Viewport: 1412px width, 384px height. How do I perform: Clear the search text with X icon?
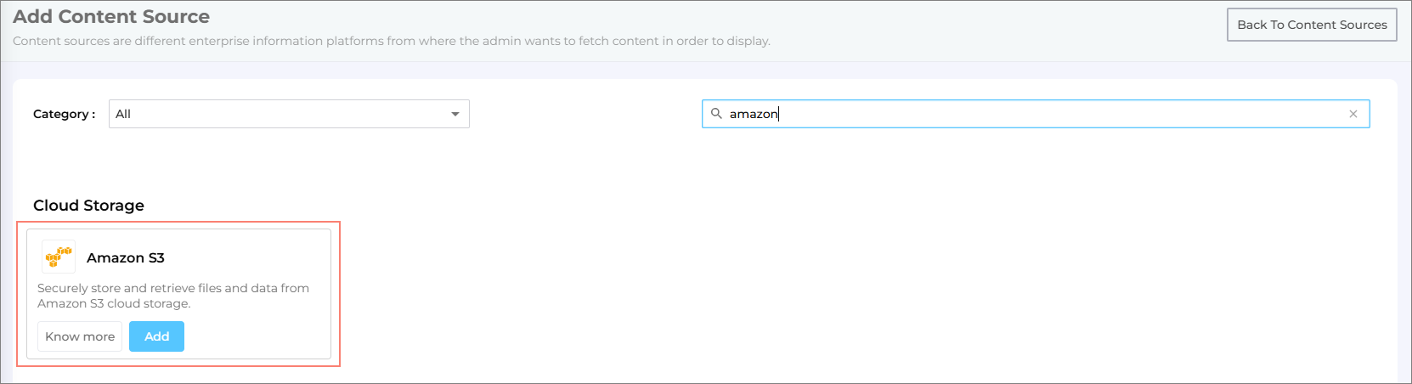1353,114
